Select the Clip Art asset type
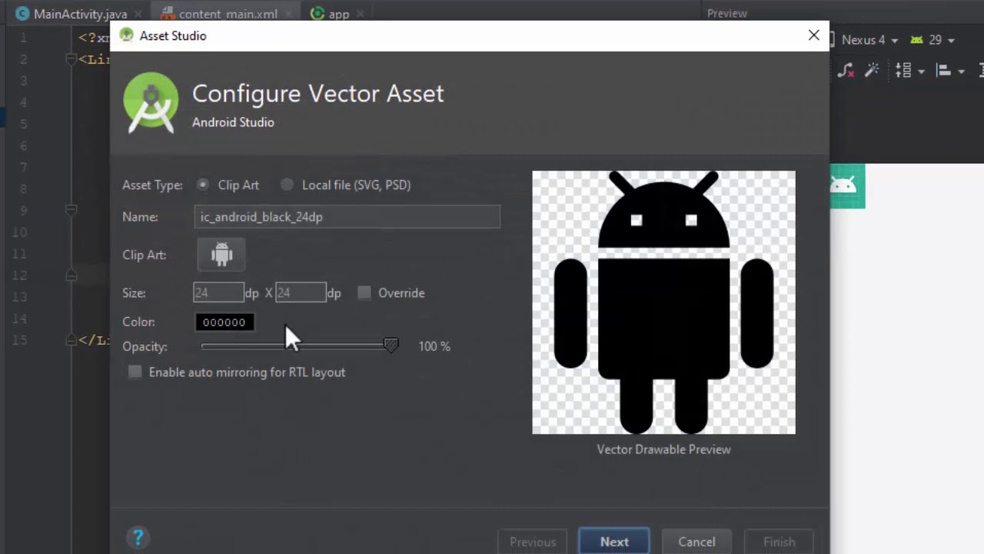The image size is (984, 554). [x=202, y=185]
